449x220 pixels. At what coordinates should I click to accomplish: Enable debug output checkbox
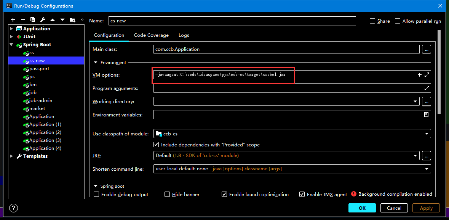96,194
